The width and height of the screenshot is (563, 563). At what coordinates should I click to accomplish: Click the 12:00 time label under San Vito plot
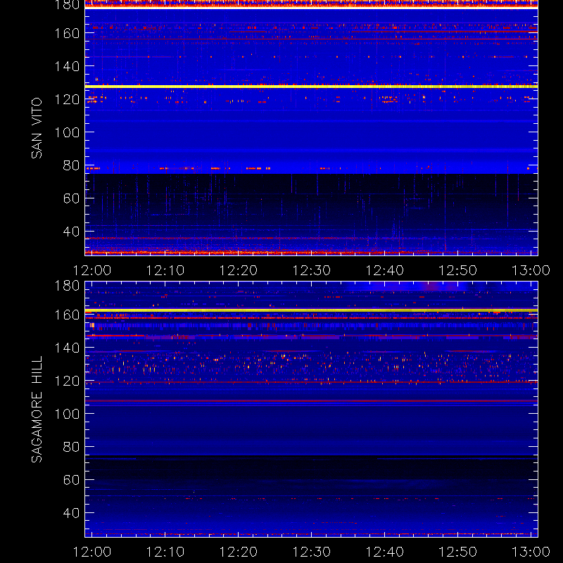92,270
